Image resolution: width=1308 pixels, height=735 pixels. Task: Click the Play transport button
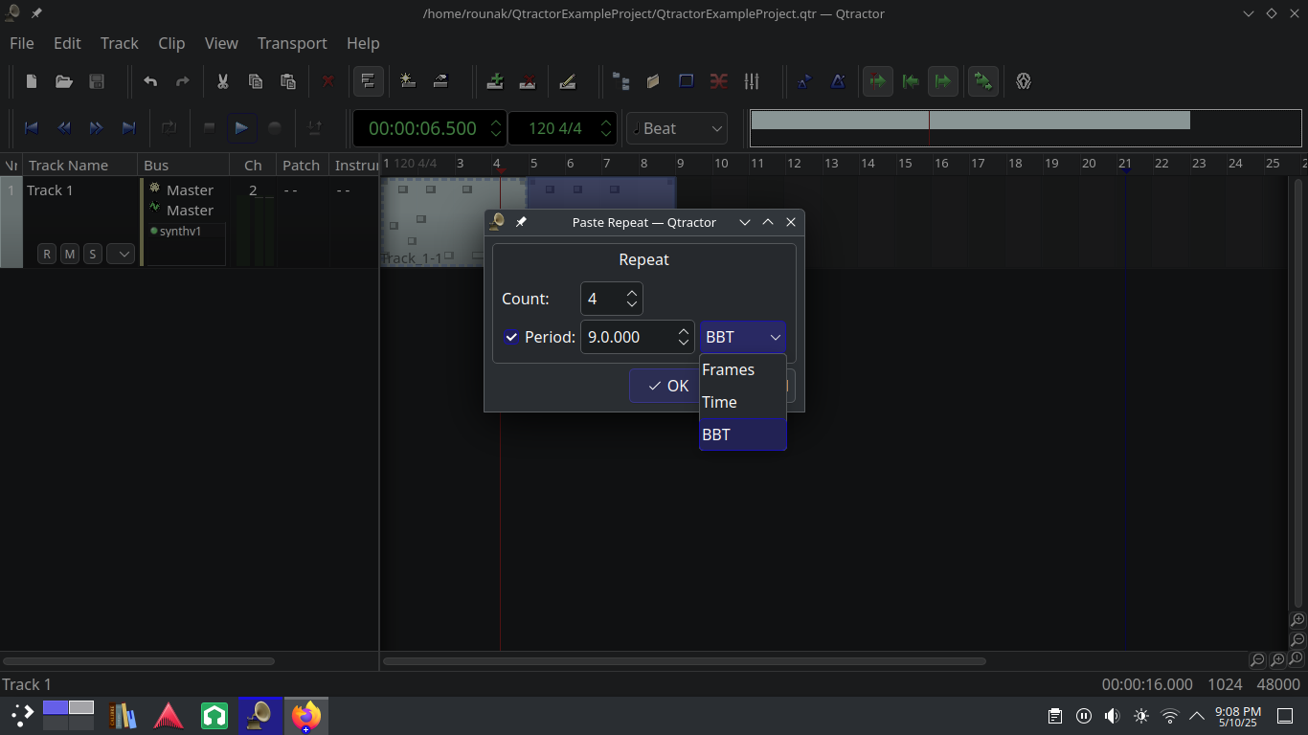coord(241,128)
